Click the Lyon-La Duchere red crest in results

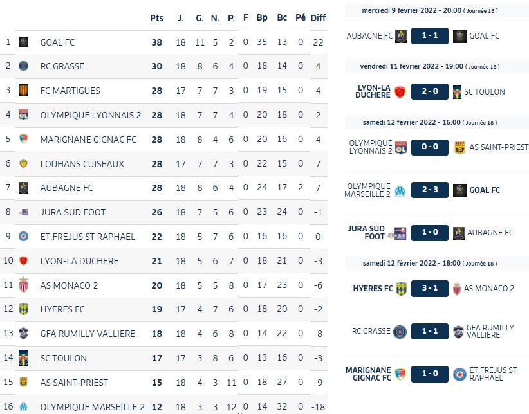(x=400, y=92)
